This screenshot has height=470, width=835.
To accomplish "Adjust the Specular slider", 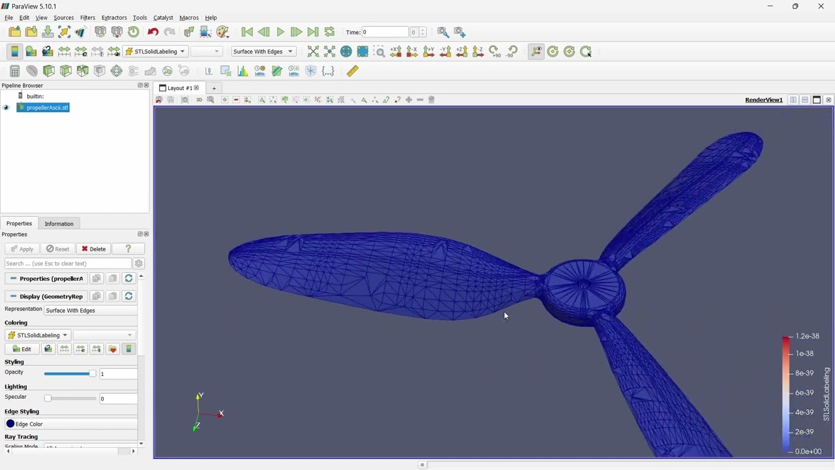I will (70, 399).
